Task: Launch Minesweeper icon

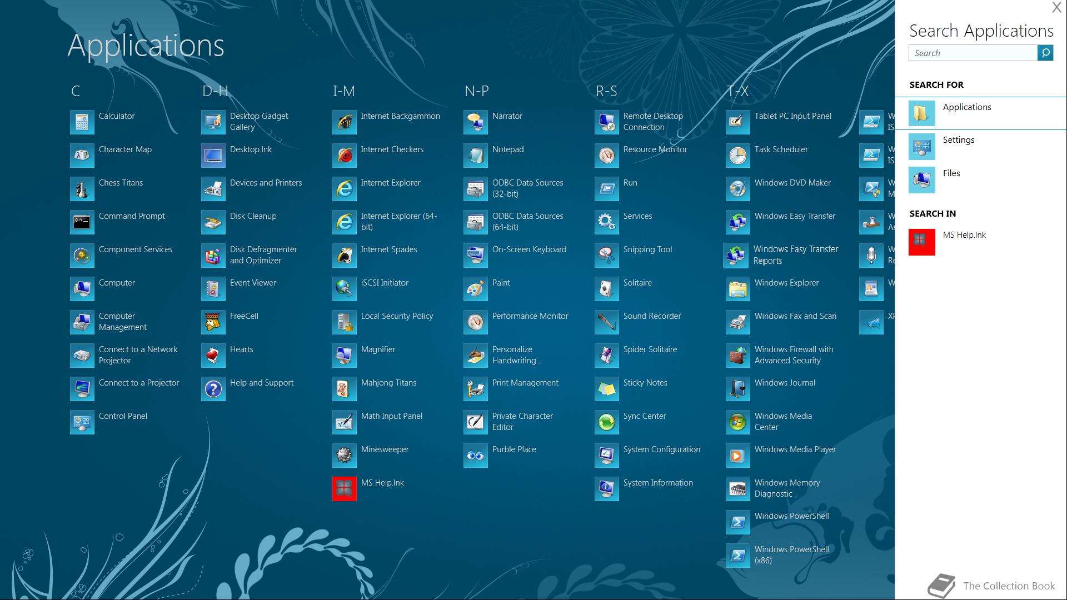Action: tap(344, 456)
